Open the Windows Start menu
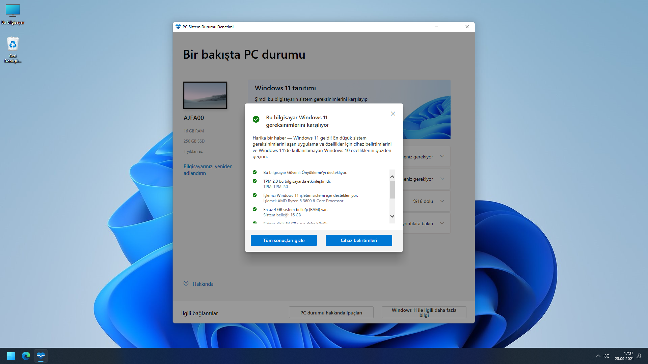 (x=11, y=356)
